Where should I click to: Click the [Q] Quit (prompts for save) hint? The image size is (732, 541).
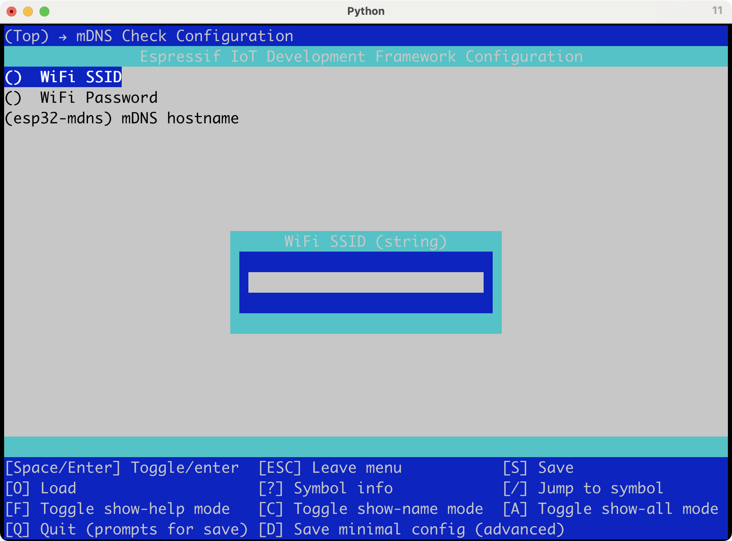(126, 529)
